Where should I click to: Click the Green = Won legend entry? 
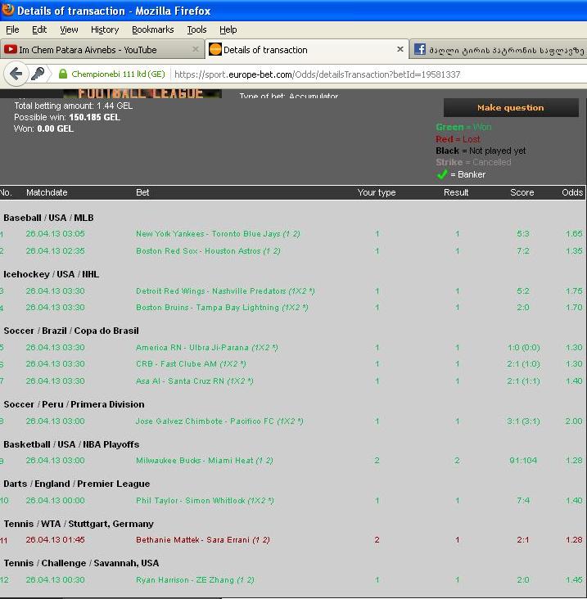463,127
